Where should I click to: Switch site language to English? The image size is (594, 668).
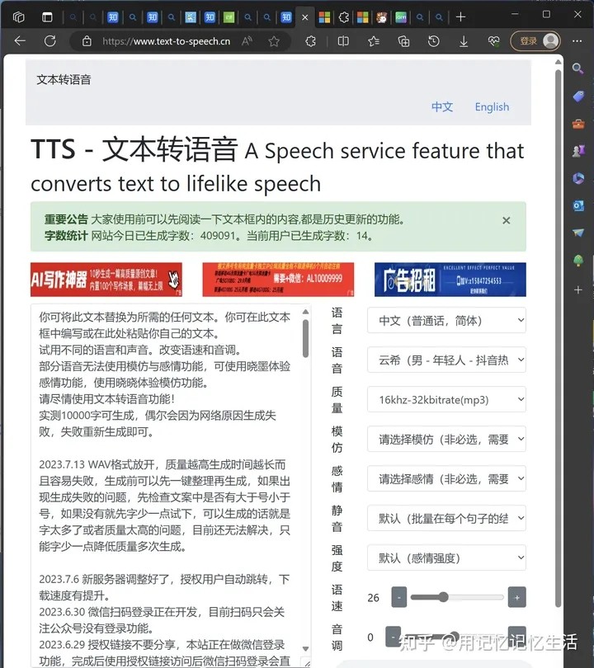(492, 107)
